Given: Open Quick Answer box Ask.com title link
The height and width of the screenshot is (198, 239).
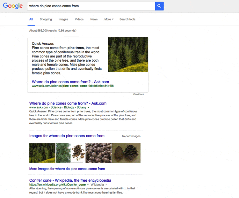Looking at the screenshot, I should click(x=70, y=82).
